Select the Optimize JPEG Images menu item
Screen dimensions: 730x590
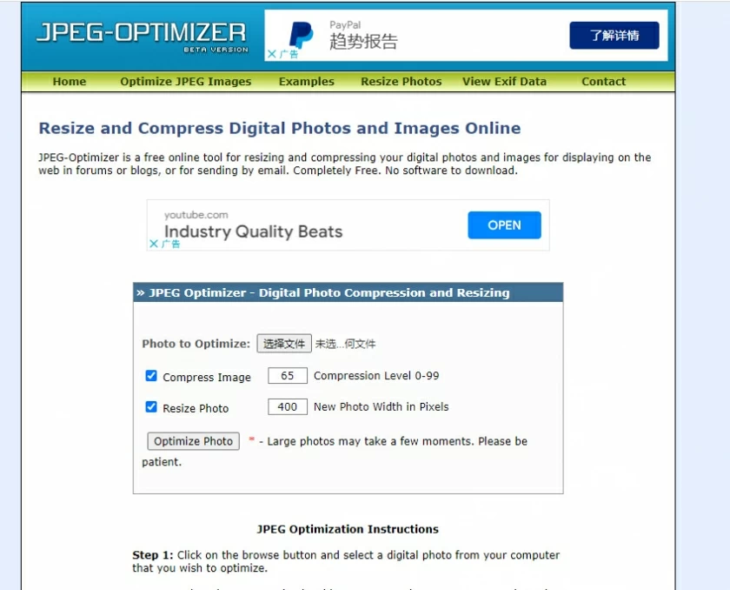pos(185,82)
